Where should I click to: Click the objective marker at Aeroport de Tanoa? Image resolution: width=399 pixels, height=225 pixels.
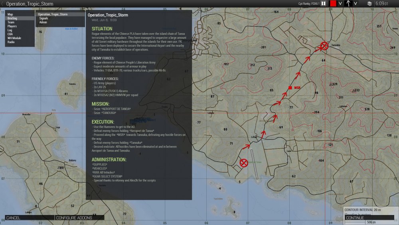click(x=243, y=163)
